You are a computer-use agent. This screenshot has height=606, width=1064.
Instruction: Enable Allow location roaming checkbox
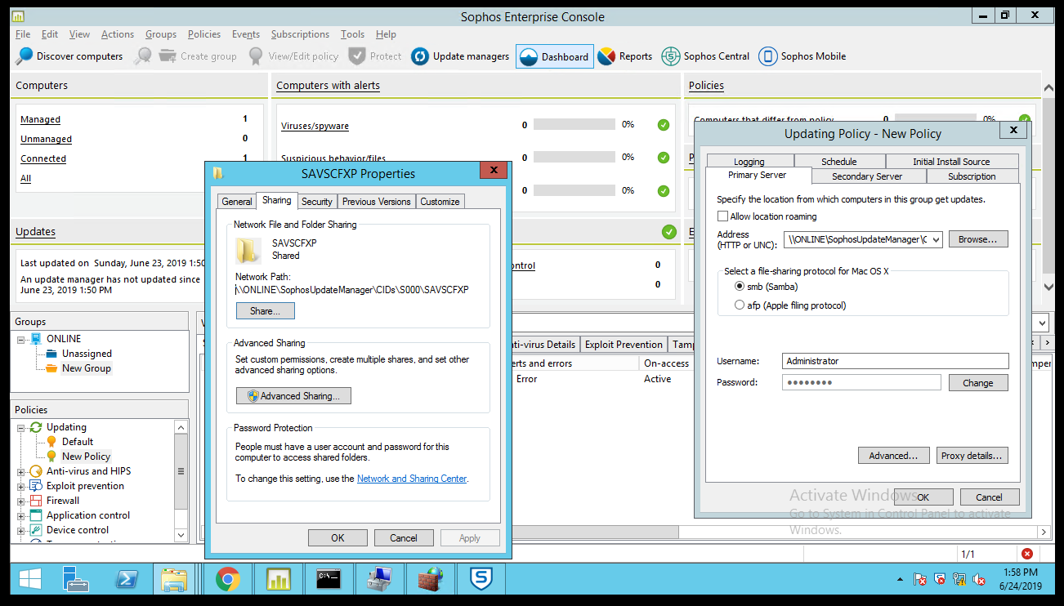(722, 216)
